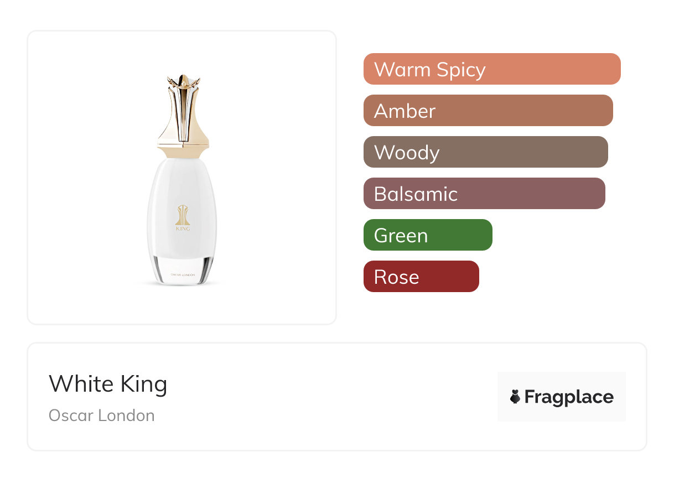
Task: Select the Amber accord bar
Action: point(488,111)
